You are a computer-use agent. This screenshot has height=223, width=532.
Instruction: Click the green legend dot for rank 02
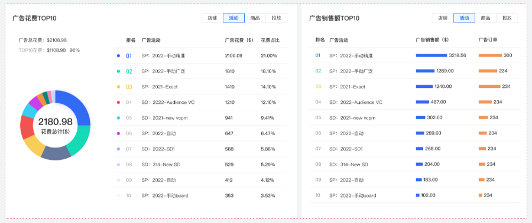click(118, 71)
